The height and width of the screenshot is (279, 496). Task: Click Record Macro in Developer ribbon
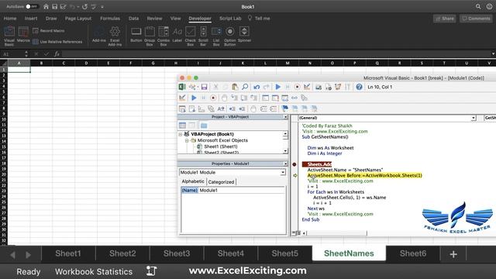48,31
